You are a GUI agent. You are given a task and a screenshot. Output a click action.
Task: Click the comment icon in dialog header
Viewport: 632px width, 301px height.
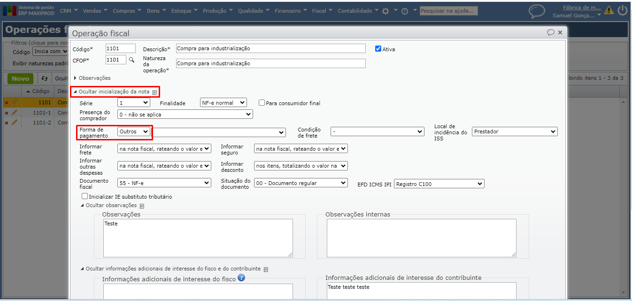pyautogui.click(x=550, y=32)
